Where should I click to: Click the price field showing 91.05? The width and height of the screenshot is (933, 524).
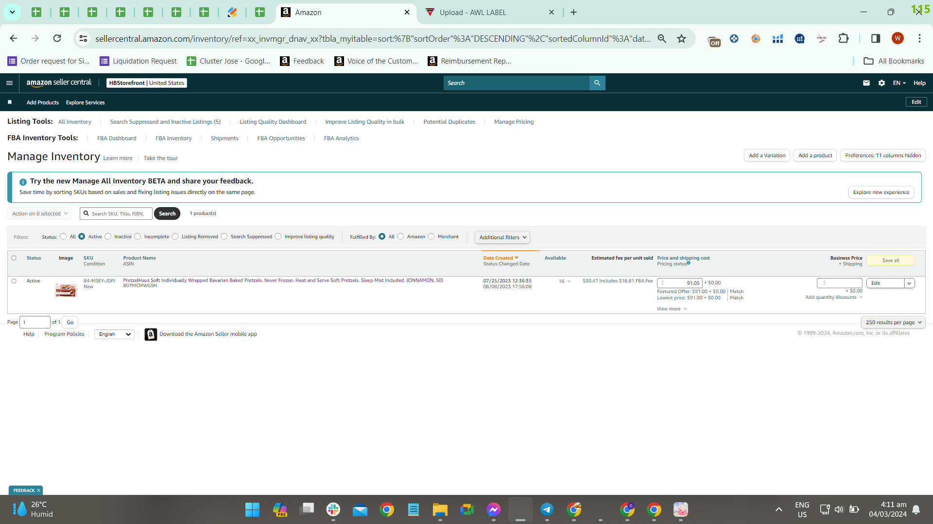click(x=680, y=283)
